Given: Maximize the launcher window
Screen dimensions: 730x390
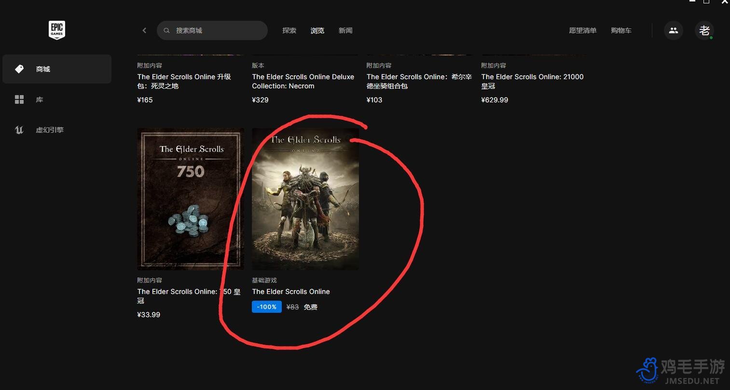Looking at the screenshot, I should tap(706, 2).
